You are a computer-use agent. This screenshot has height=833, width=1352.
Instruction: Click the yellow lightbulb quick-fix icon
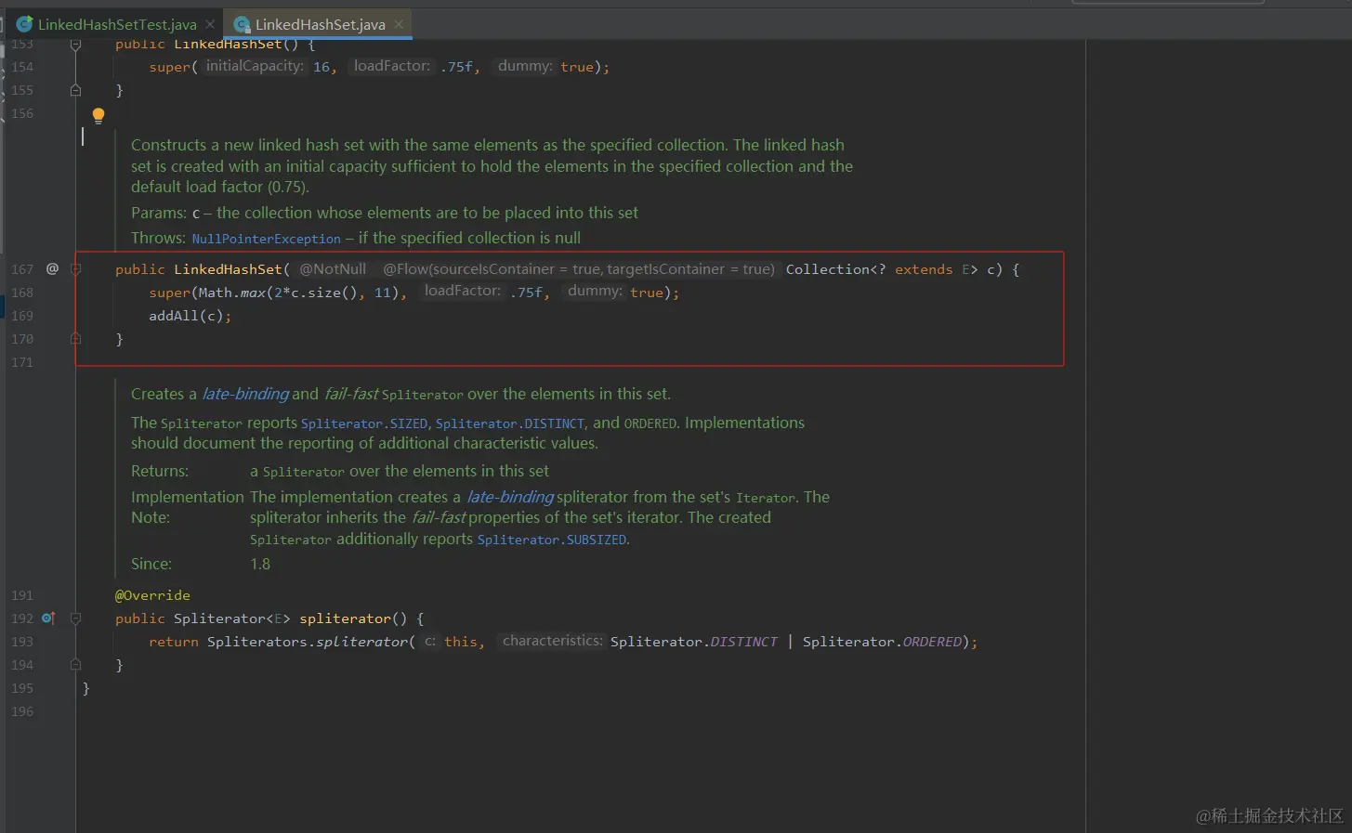[x=98, y=115]
